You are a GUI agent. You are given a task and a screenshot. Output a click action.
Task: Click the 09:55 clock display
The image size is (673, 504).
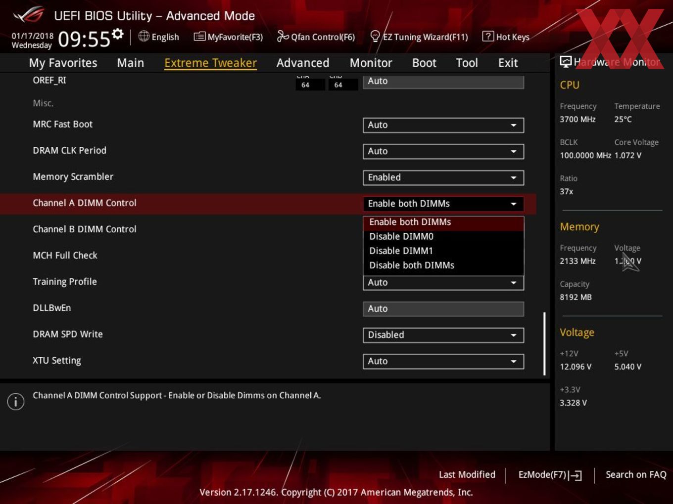tap(84, 39)
